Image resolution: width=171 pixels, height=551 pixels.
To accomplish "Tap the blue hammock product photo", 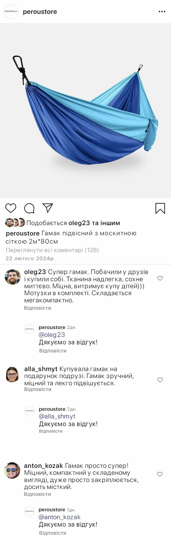I will tap(85, 110).
